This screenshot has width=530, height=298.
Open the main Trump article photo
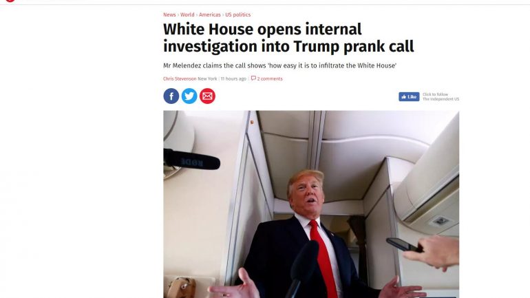tap(311, 204)
